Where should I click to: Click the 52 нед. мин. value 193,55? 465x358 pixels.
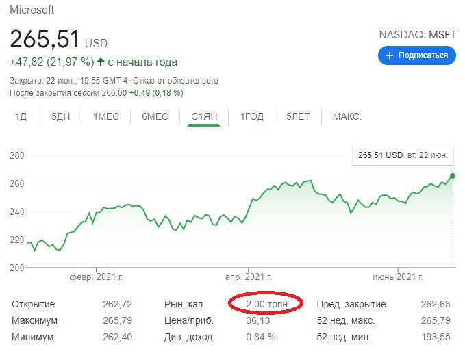coord(436,337)
